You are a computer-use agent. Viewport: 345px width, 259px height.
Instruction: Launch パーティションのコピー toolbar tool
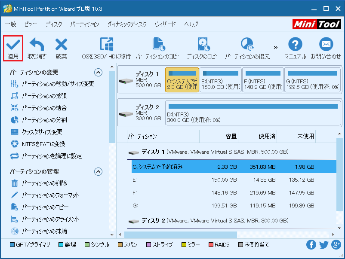coord(159,49)
